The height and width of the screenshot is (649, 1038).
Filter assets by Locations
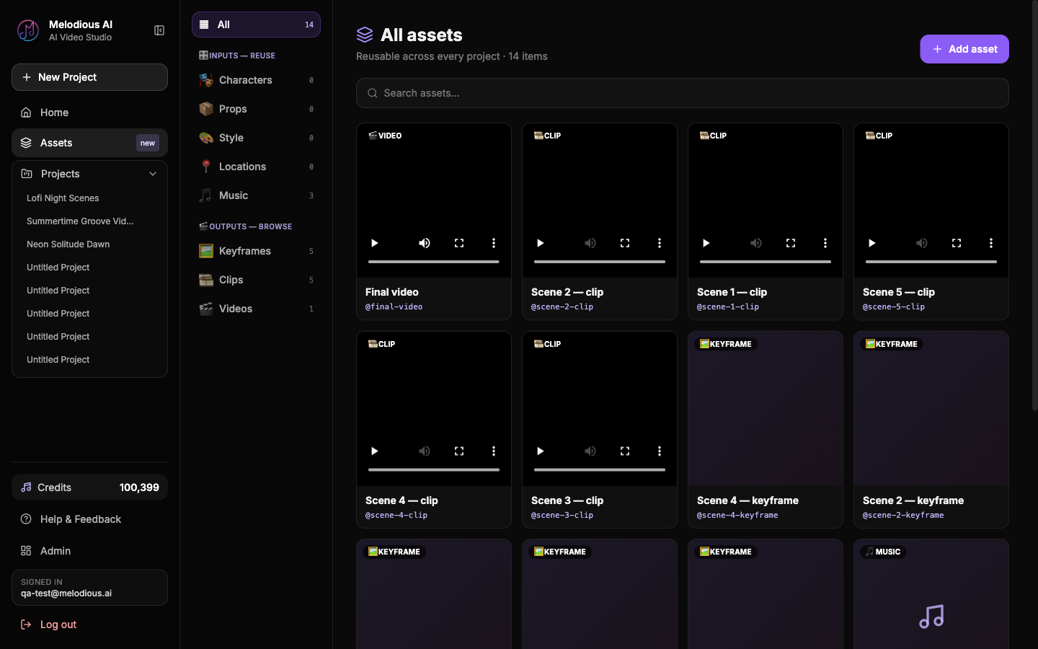(x=256, y=167)
